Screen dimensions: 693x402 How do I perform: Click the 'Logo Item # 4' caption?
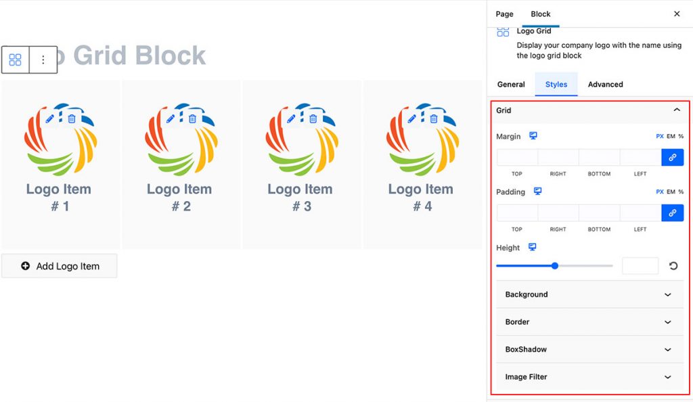[x=421, y=198]
